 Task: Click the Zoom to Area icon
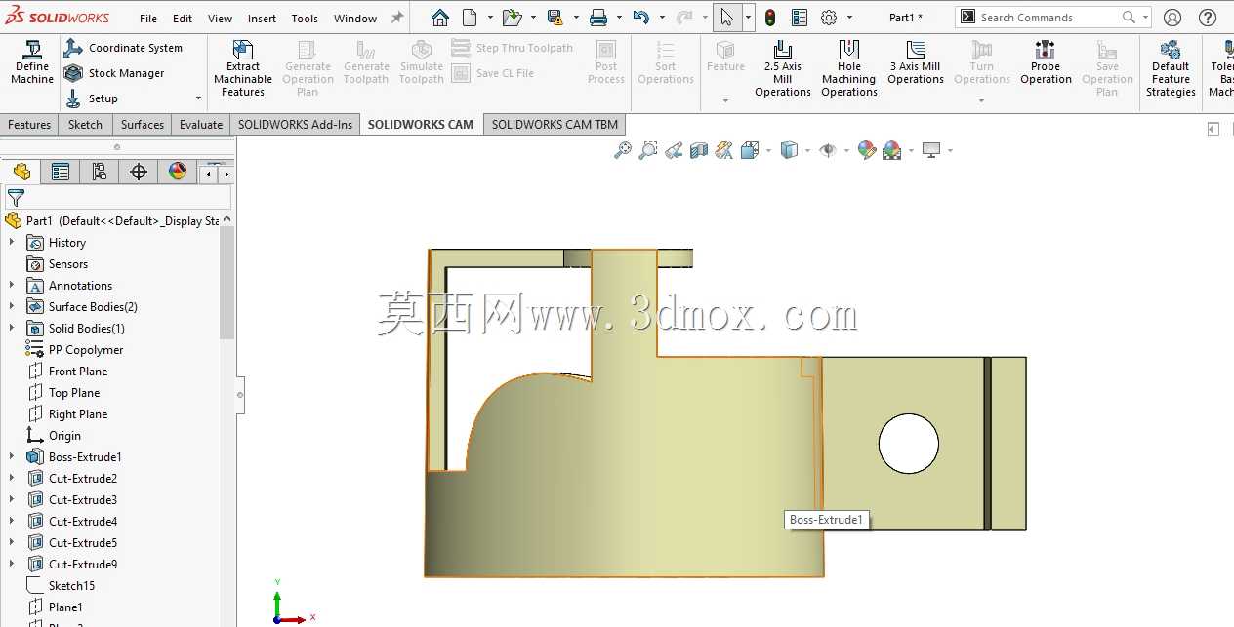click(647, 150)
